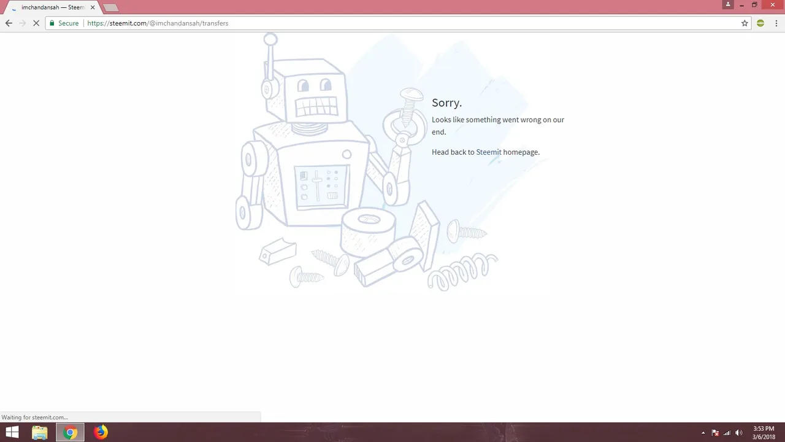The width and height of the screenshot is (785, 442).
Task: Open Chrome user profile button
Action: point(728,4)
